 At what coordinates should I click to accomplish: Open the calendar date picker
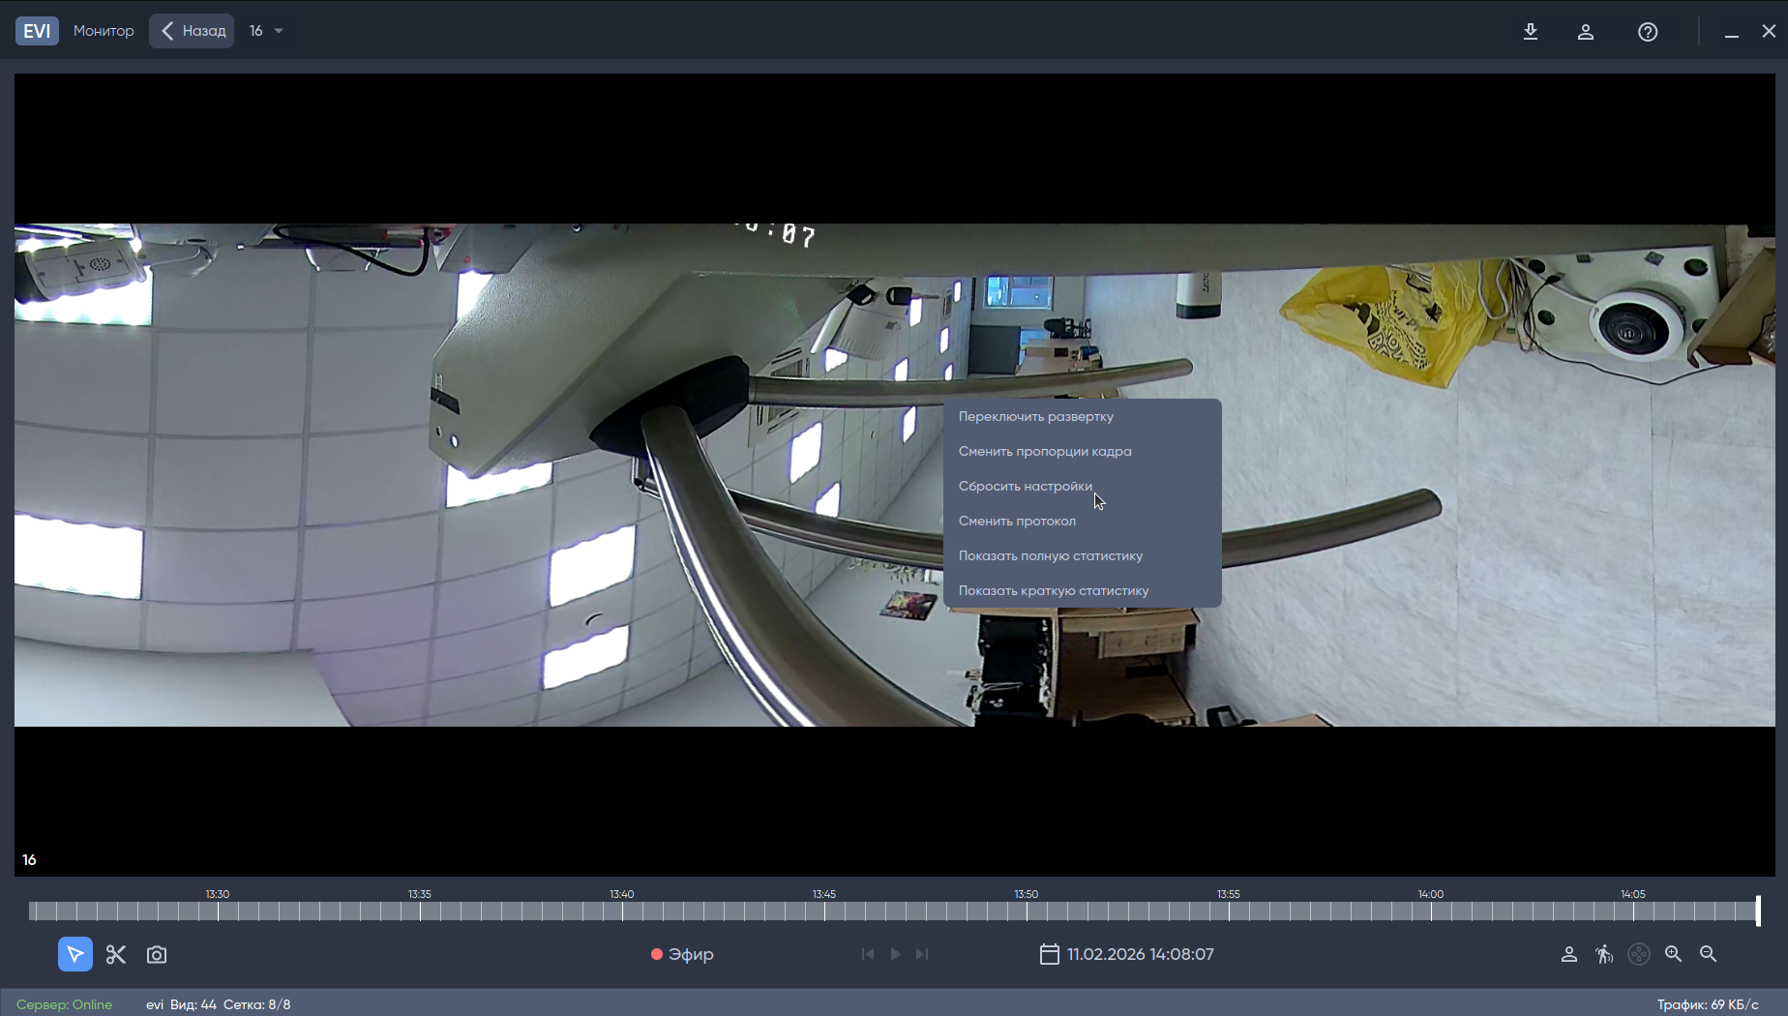click(x=1049, y=954)
